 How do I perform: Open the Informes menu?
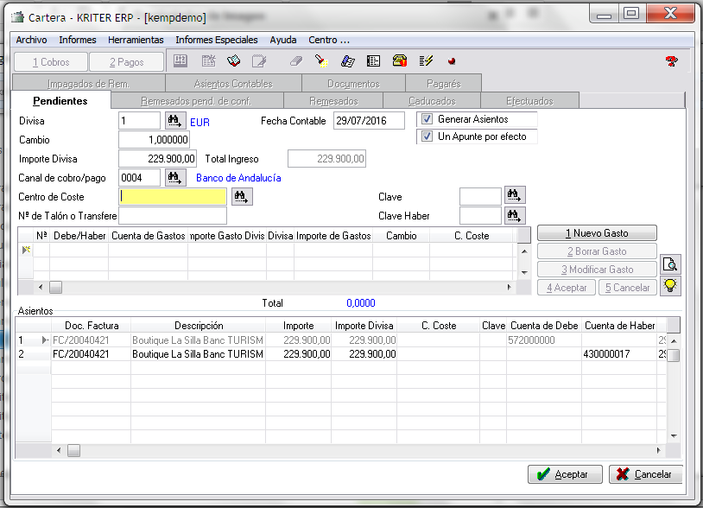pyautogui.click(x=78, y=40)
